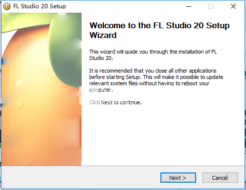Click the water droplet on the fruit
Image resolution: width=246 pixels, height=190 pixels.
point(20,104)
